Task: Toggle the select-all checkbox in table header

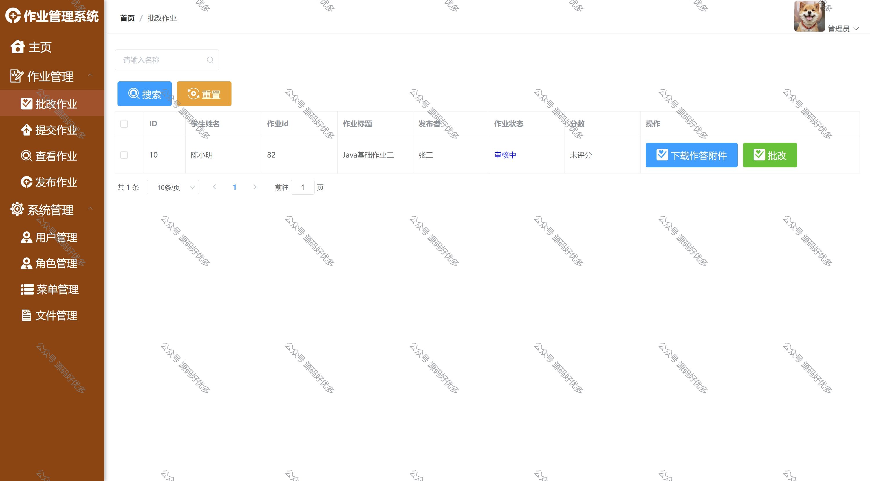Action: pos(124,124)
